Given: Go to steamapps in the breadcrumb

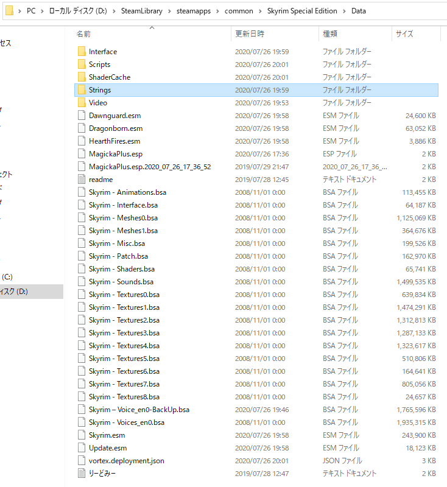Looking at the screenshot, I should point(194,11).
